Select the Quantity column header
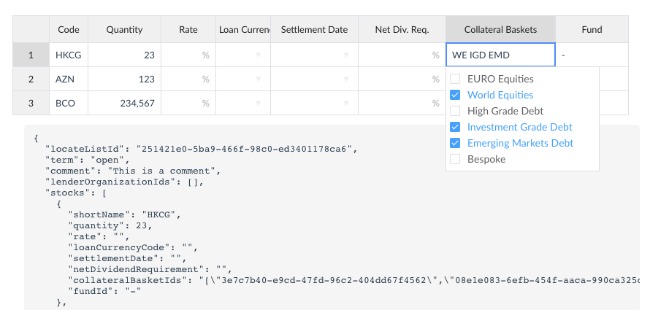The width and height of the screenshot is (650, 310). click(124, 29)
